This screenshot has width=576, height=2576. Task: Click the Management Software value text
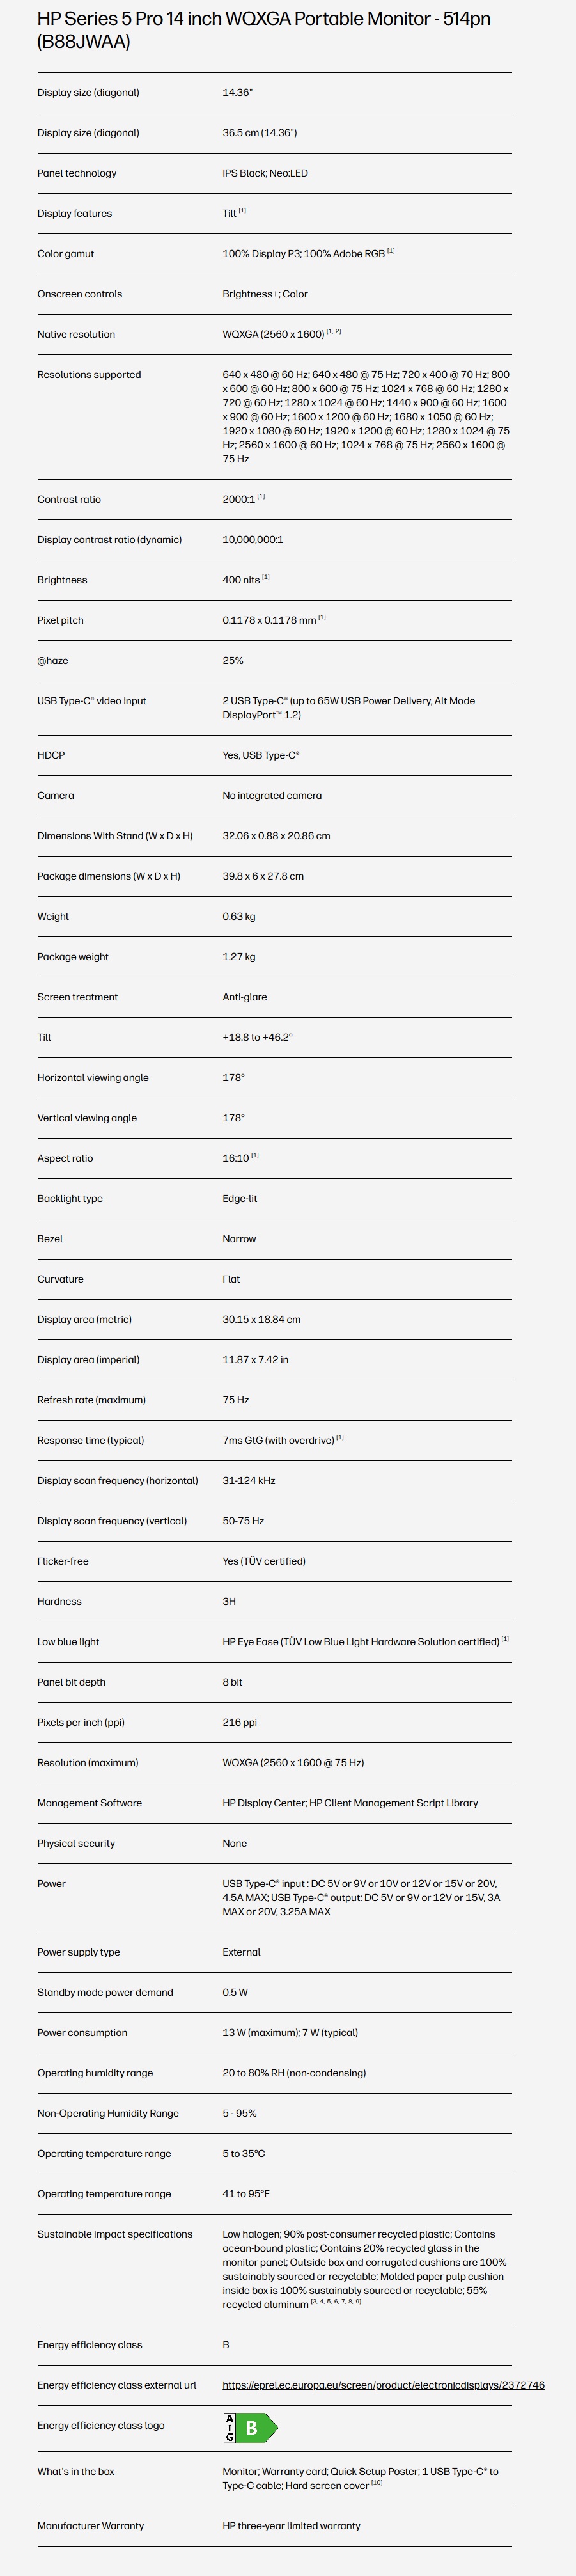(350, 1803)
